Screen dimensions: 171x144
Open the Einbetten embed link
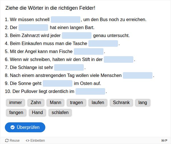(35, 141)
